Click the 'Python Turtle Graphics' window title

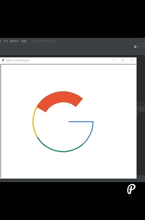click(x=18, y=60)
